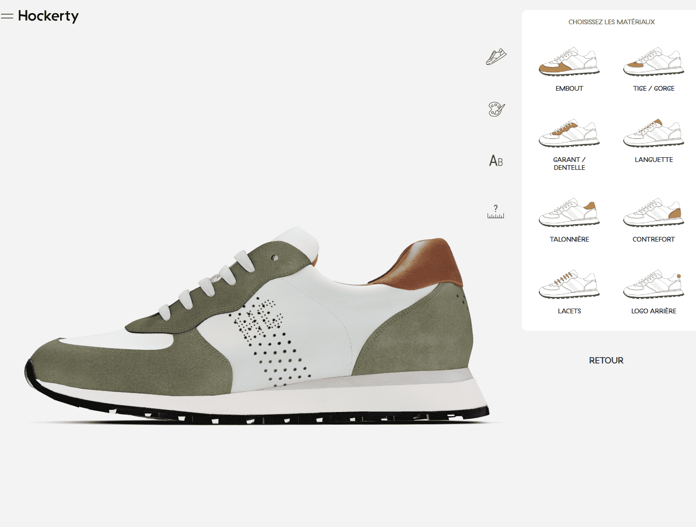Select the Lacets part icon
Screen dimensions: 696x527
coord(569,284)
